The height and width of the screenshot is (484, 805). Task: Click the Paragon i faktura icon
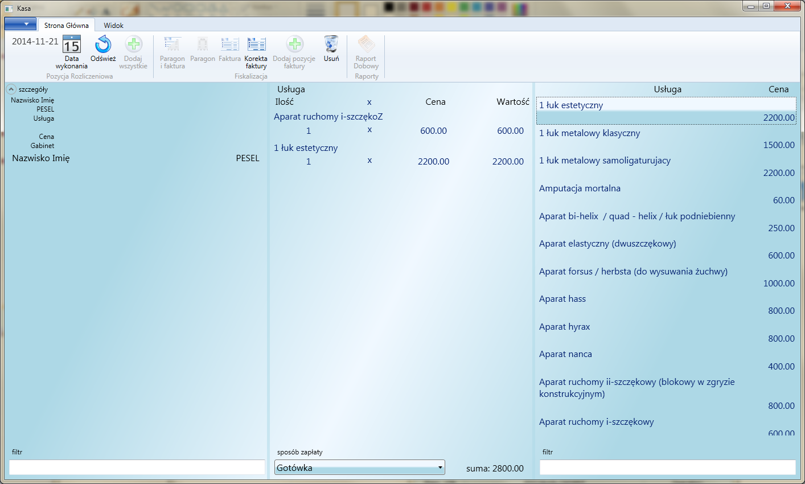pyautogui.click(x=172, y=44)
